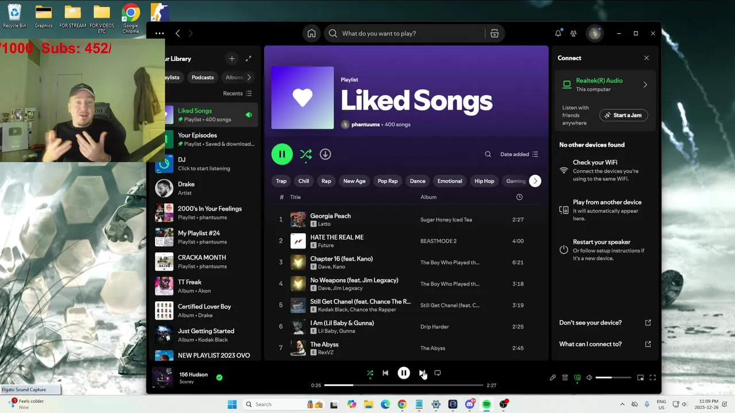Click the Liked Songs heart cover art
The height and width of the screenshot is (413, 735).
point(303,98)
